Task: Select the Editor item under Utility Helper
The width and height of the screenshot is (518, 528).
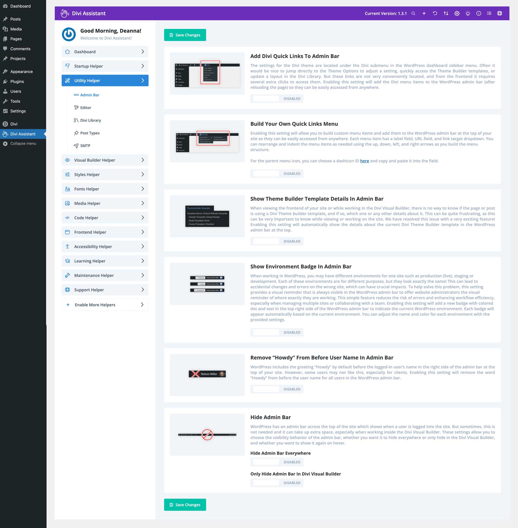Action: point(85,108)
